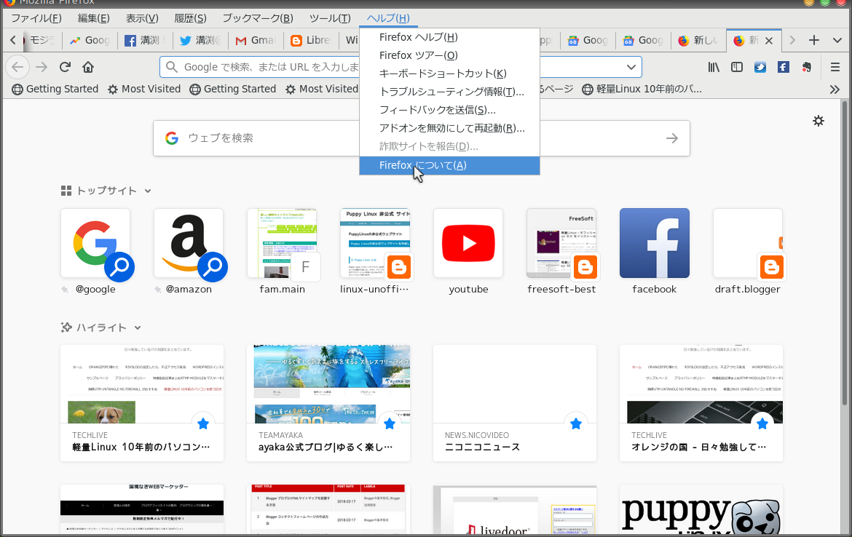Image resolution: width=852 pixels, height=537 pixels.
Task: Select アドオンを無効にして再起動(R) menu item
Action: pyautogui.click(x=449, y=129)
